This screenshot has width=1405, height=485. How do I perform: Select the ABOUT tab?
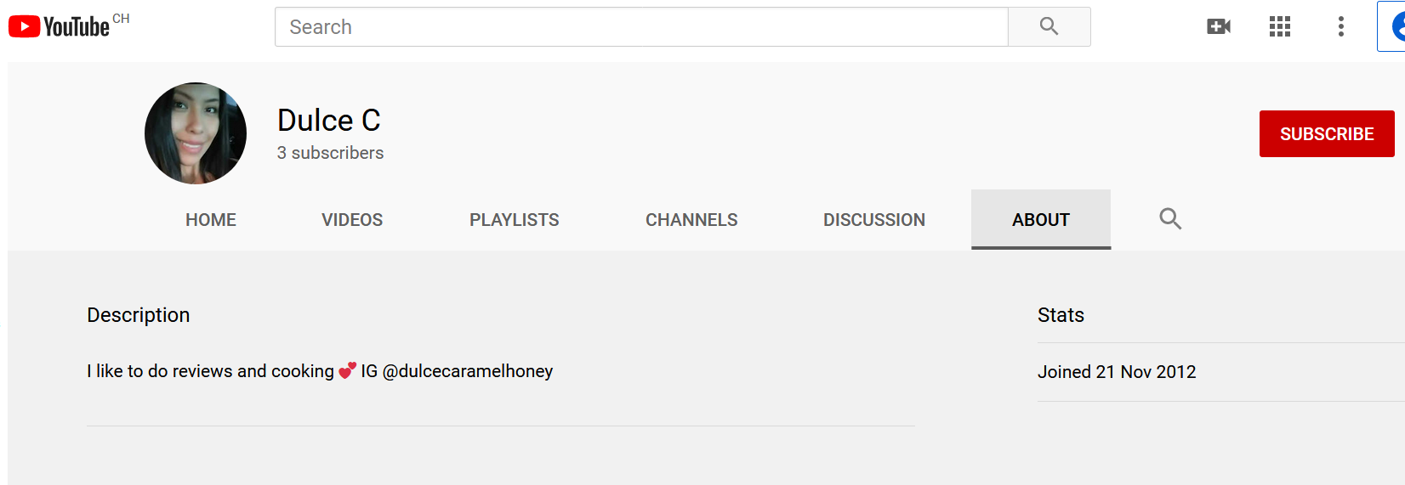[x=1041, y=220]
